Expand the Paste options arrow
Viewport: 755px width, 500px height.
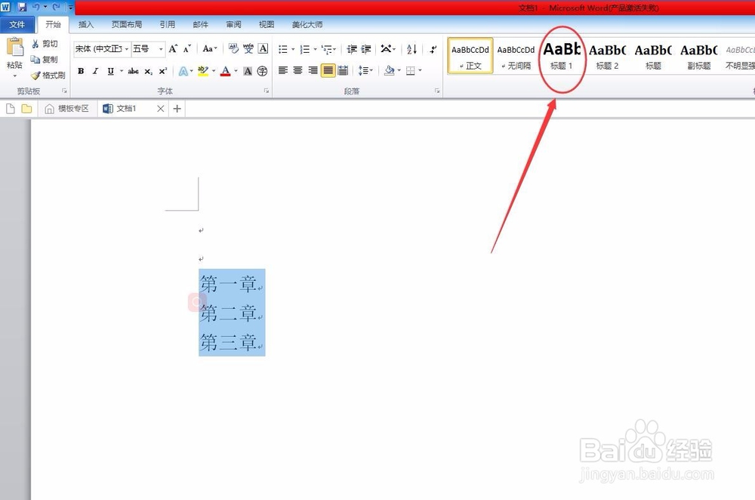(14, 76)
